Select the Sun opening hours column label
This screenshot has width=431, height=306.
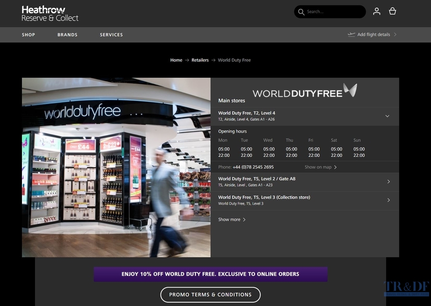pos(357,140)
